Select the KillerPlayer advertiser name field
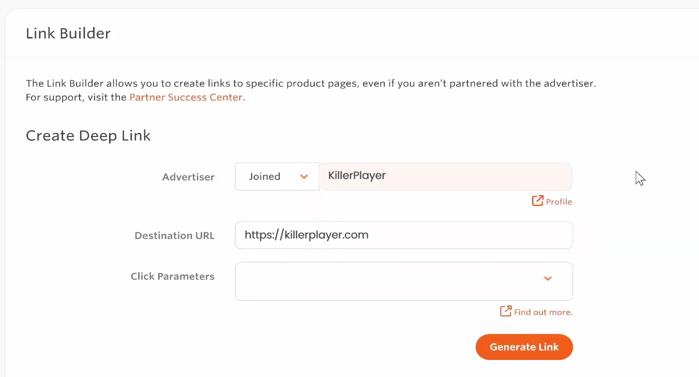The height and width of the screenshot is (377, 699). (x=445, y=176)
